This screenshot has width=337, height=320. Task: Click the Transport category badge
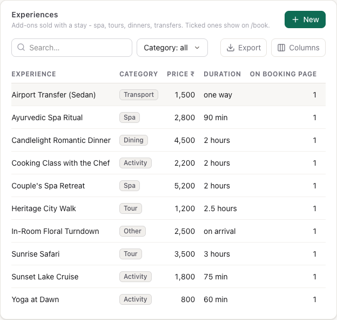pos(139,95)
